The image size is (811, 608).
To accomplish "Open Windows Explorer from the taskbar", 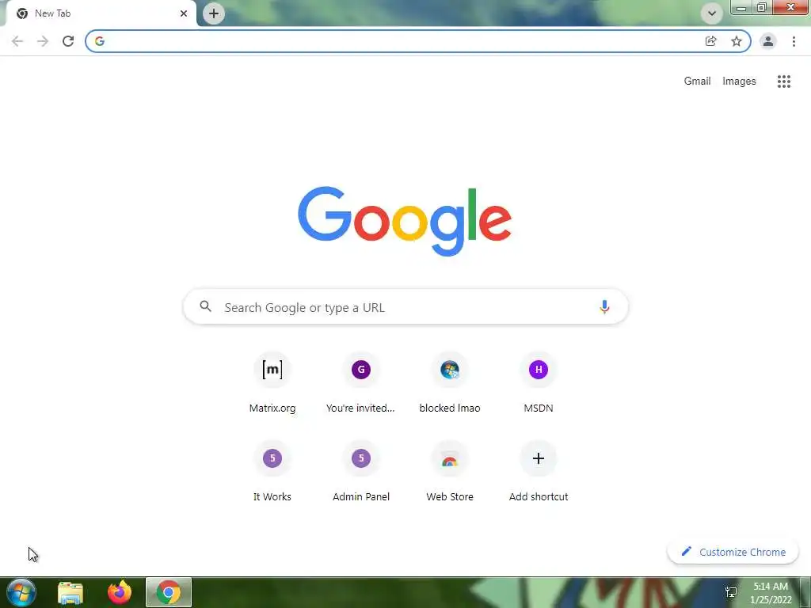I will point(70,592).
